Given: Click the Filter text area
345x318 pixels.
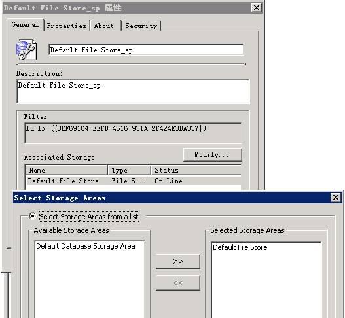Looking at the screenshot, I should 133,133.
